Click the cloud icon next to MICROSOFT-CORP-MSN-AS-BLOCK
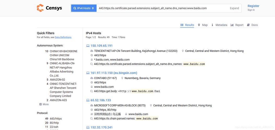 tap(92, 105)
